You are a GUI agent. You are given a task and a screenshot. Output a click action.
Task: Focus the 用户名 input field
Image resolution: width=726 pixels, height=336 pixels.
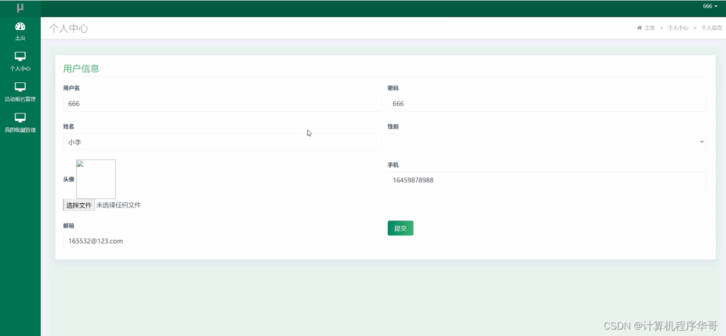(x=222, y=104)
